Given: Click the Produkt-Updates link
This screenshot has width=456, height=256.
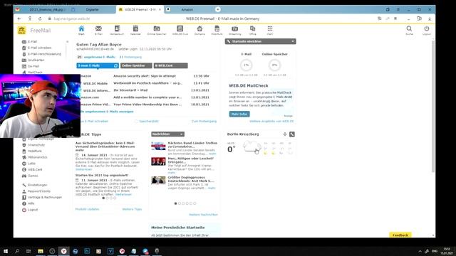Looking at the screenshot, I should click(x=87, y=209).
